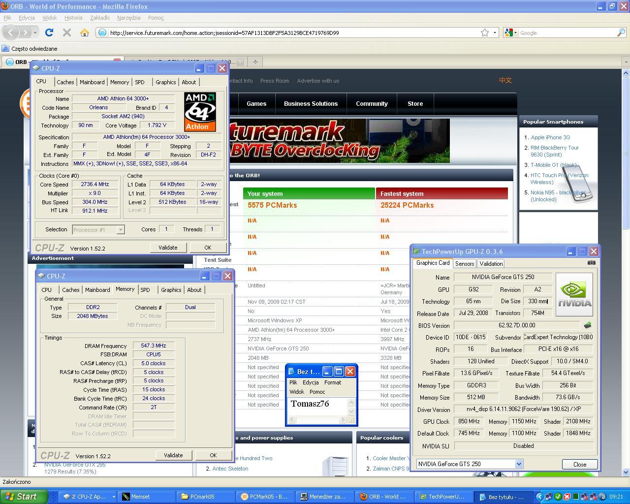
Task: Open the Processor #1 selection dropdown
Action: pyautogui.click(x=98, y=229)
